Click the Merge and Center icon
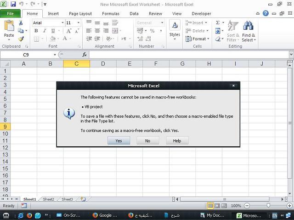The height and width of the screenshot is (220, 294). click(115, 31)
